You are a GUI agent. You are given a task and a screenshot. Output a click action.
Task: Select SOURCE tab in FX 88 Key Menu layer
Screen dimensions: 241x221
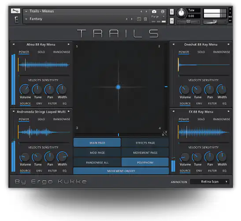pyautogui.click(x=185, y=171)
